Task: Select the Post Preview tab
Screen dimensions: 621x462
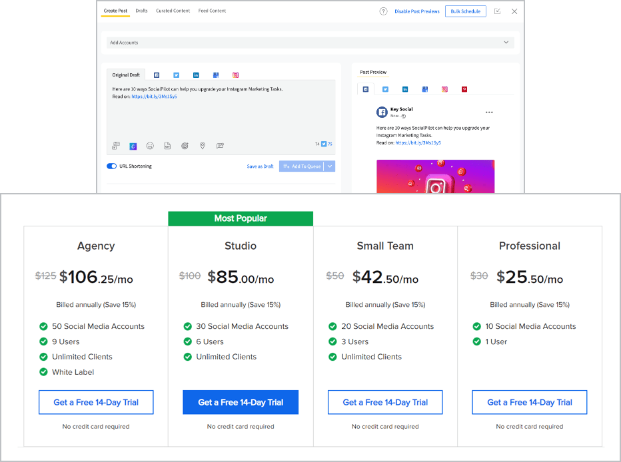Action: pyautogui.click(x=373, y=72)
